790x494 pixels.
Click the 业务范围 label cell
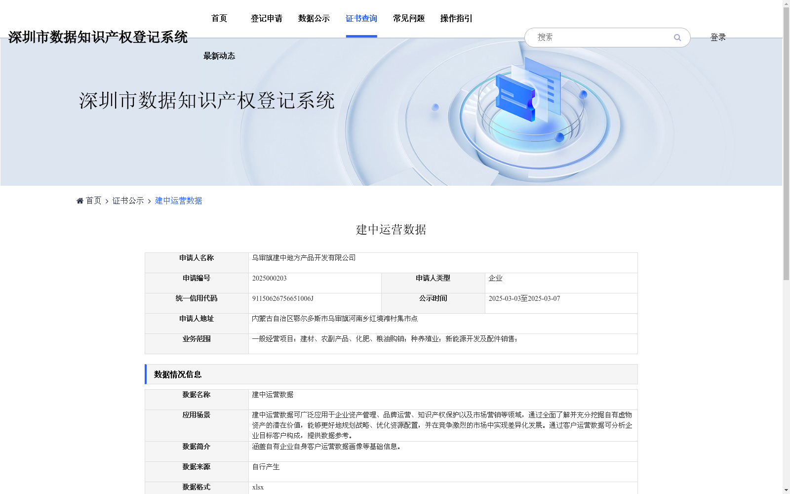tap(197, 344)
